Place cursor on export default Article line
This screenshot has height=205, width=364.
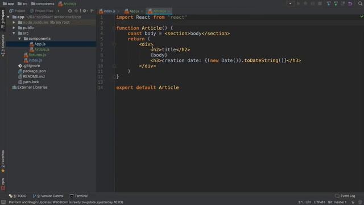pyautogui.click(x=147, y=88)
